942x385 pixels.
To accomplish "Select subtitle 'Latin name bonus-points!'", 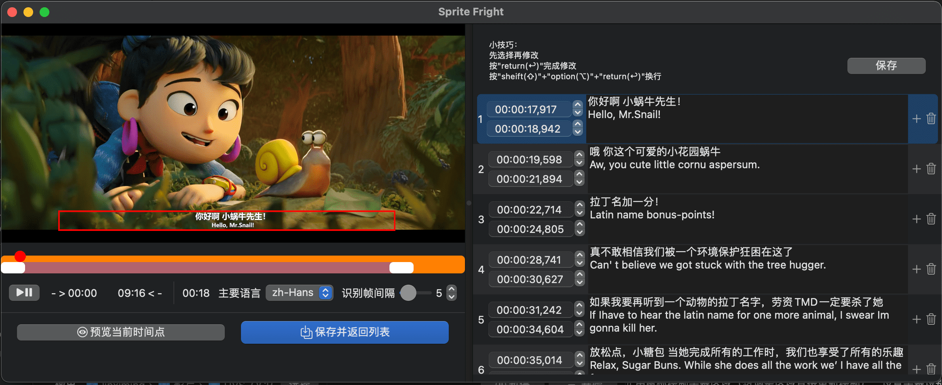I will (652, 215).
